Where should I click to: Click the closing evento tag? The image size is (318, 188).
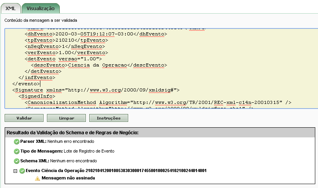click(x=26, y=84)
